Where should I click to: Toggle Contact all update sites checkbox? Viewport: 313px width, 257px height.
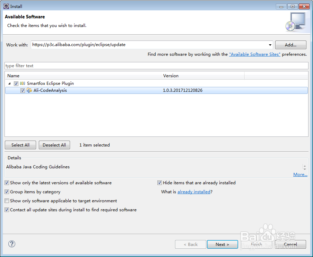click(x=7, y=210)
